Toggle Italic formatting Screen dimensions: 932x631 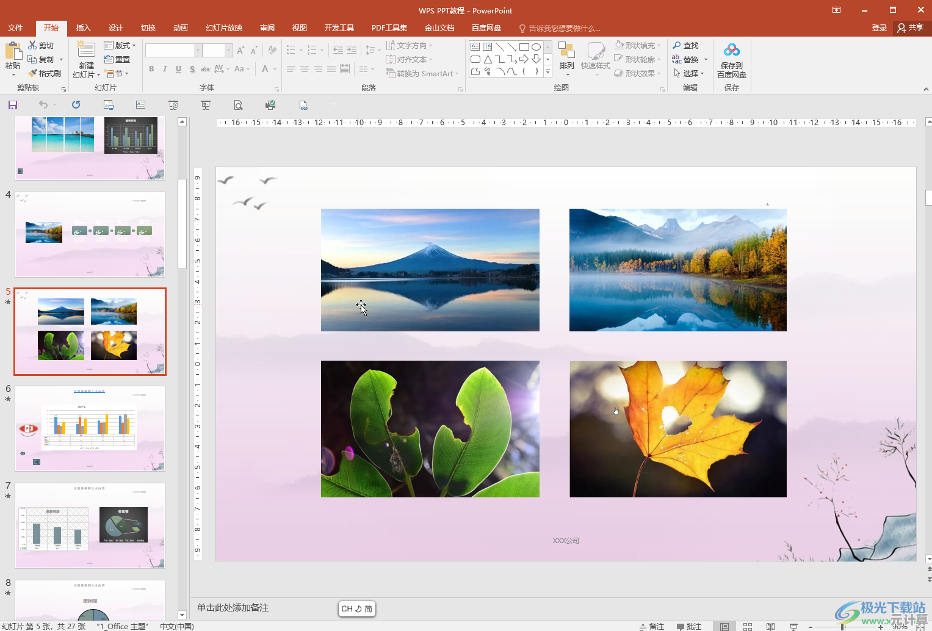pyautogui.click(x=165, y=69)
